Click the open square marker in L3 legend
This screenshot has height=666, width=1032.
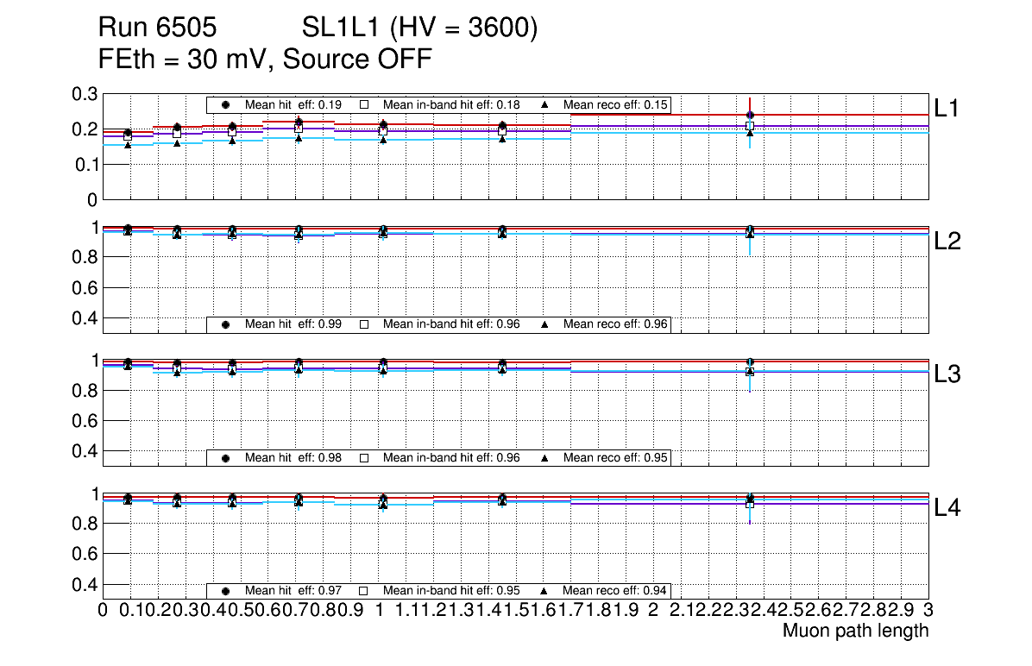[364, 457]
